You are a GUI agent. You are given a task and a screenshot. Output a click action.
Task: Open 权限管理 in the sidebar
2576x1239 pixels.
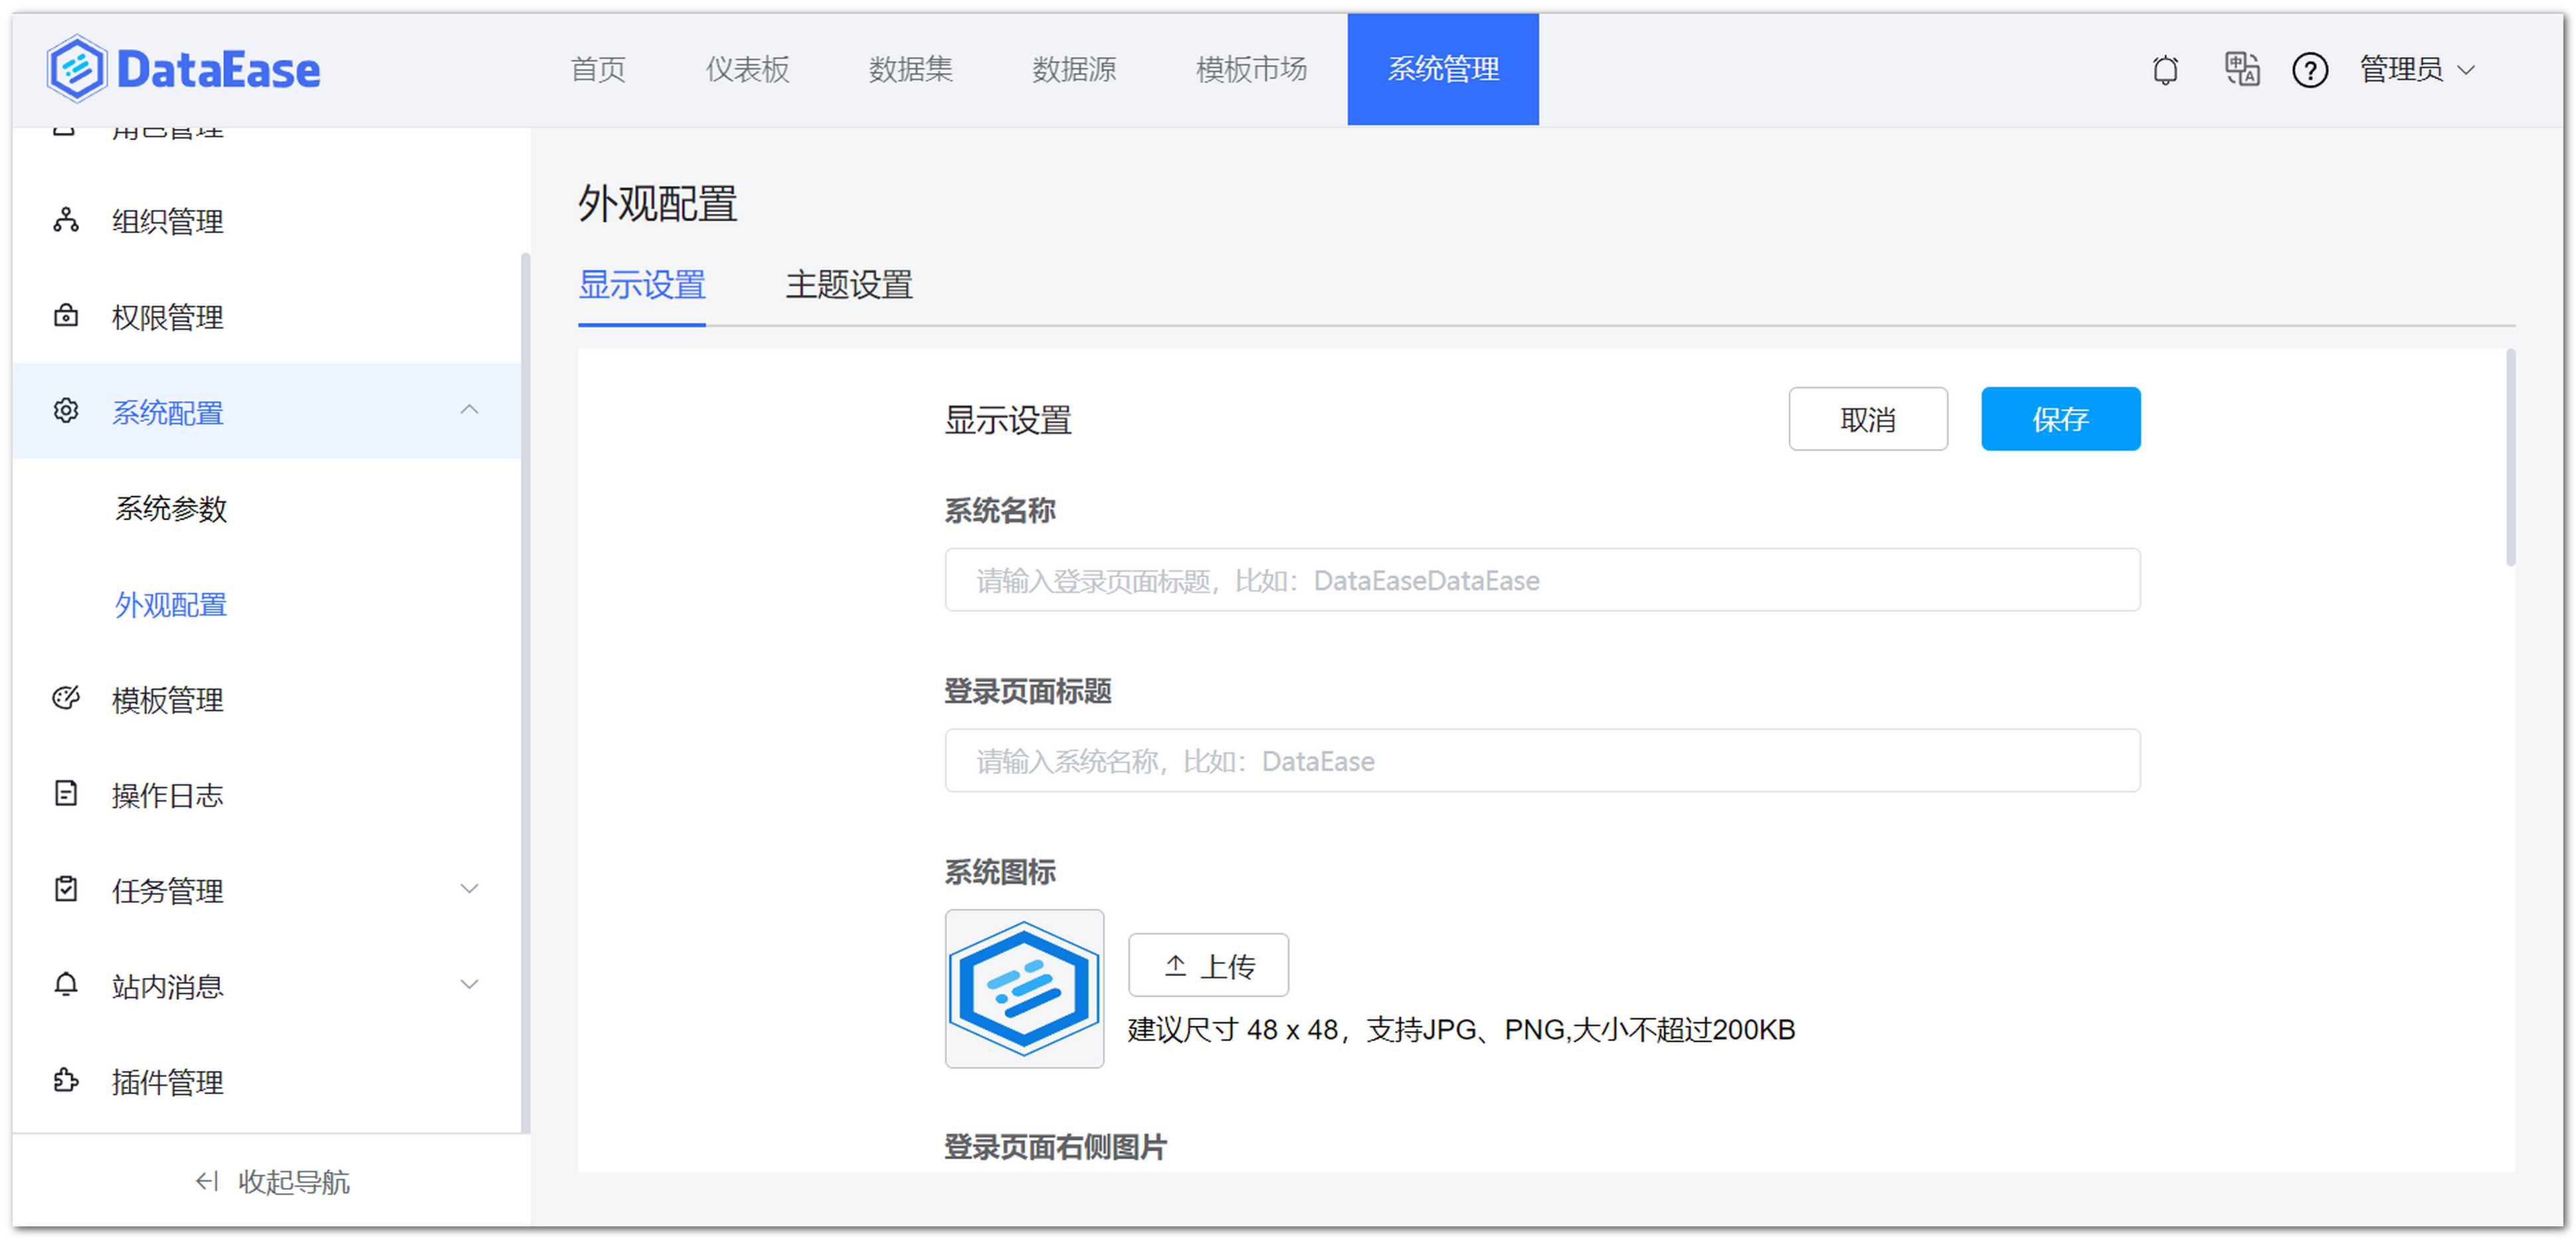coord(168,317)
